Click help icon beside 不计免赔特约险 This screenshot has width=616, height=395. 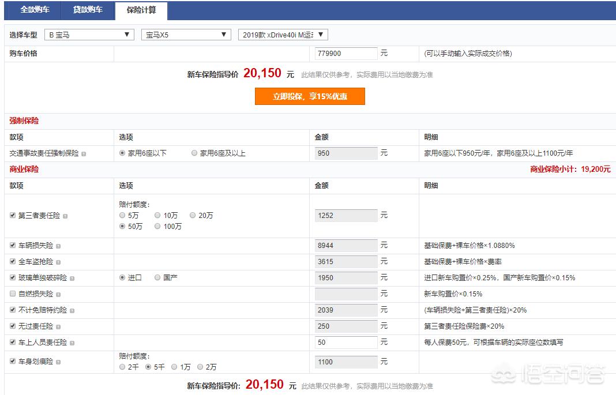point(72,311)
